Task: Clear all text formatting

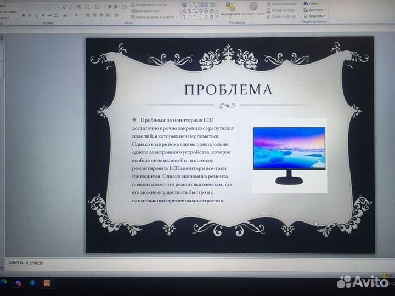Action: tap(79, 7)
